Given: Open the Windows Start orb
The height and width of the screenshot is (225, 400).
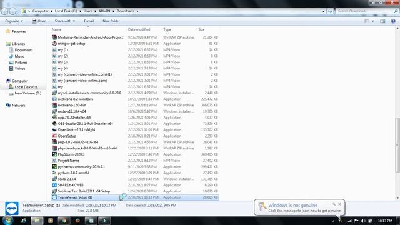Looking at the screenshot, I should [7, 221].
